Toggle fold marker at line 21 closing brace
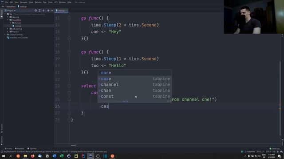 pyautogui.click(x=69, y=72)
